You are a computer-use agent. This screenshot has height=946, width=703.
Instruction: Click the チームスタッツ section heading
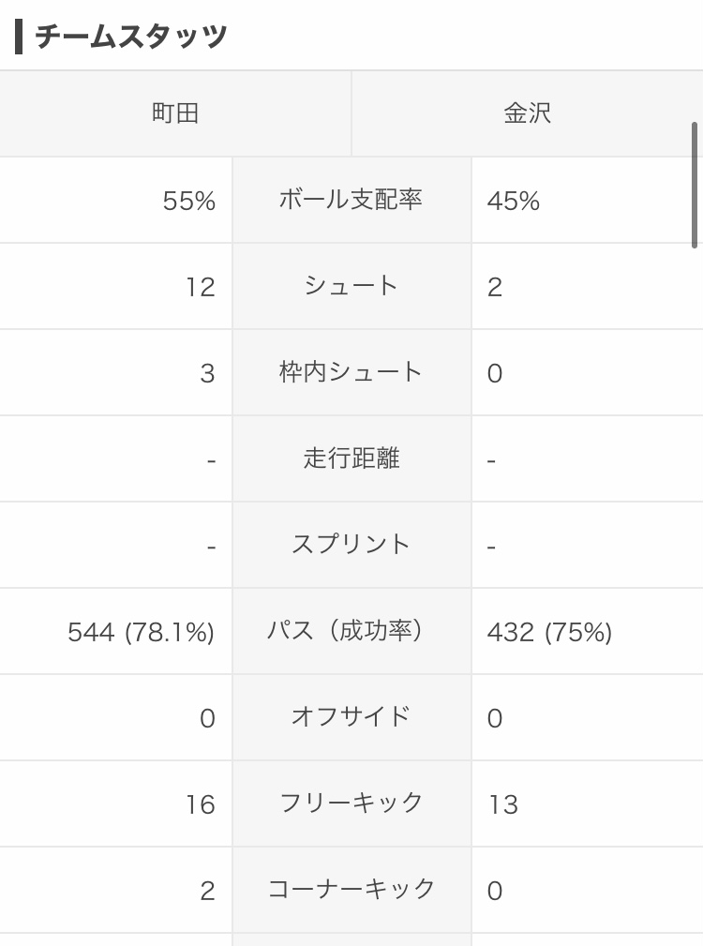[x=131, y=37]
